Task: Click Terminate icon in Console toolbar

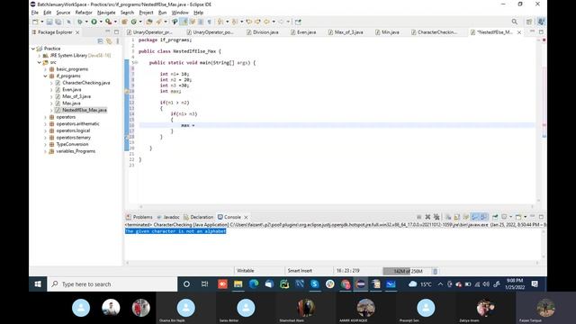Action: tap(418, 217)
